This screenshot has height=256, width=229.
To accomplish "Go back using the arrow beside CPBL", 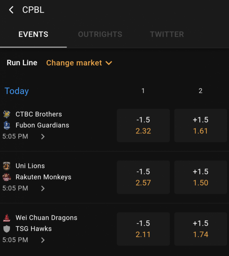I will click(11, 10).
